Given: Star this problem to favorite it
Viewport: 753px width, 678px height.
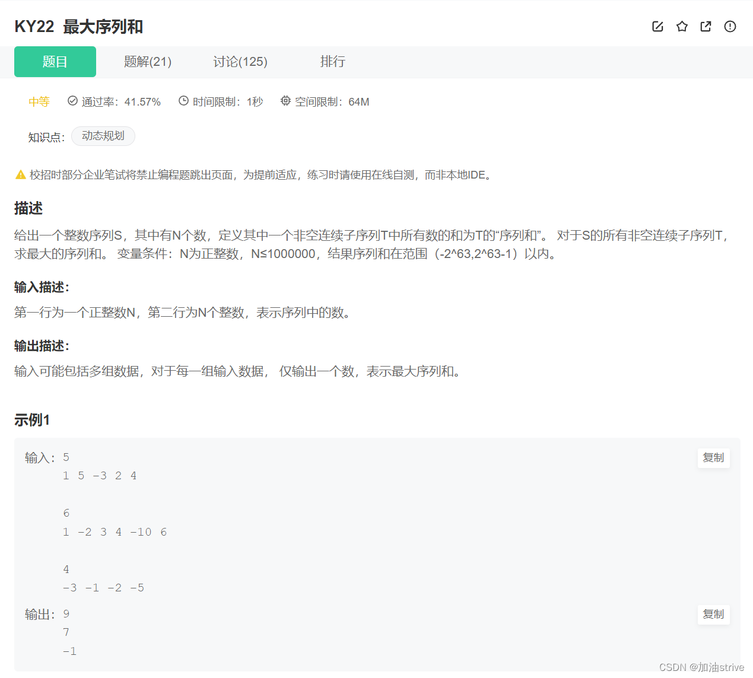Looking at the screenshot, I should 681,26.
